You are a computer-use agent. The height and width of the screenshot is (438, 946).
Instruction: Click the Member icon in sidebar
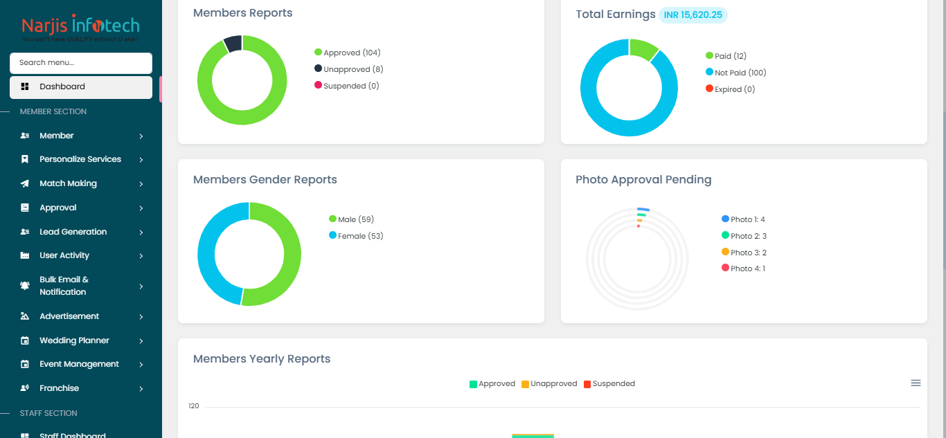click(25, 136)
